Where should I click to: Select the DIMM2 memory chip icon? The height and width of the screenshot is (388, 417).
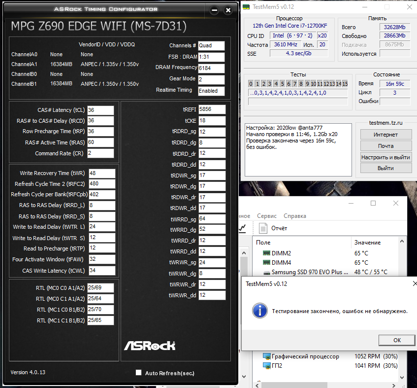coord(266,253)
